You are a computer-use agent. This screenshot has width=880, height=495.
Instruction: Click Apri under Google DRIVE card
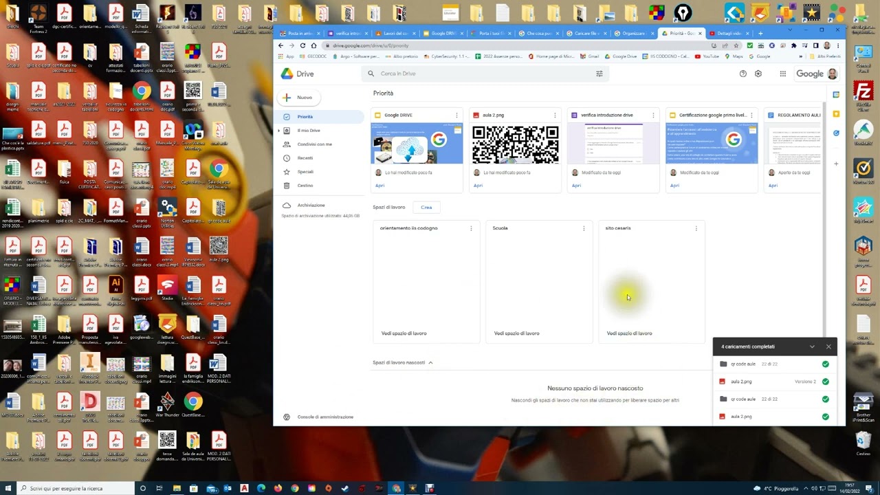(x=379, y=186)
